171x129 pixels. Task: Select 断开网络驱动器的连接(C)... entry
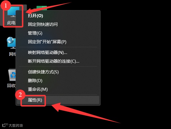53,61
